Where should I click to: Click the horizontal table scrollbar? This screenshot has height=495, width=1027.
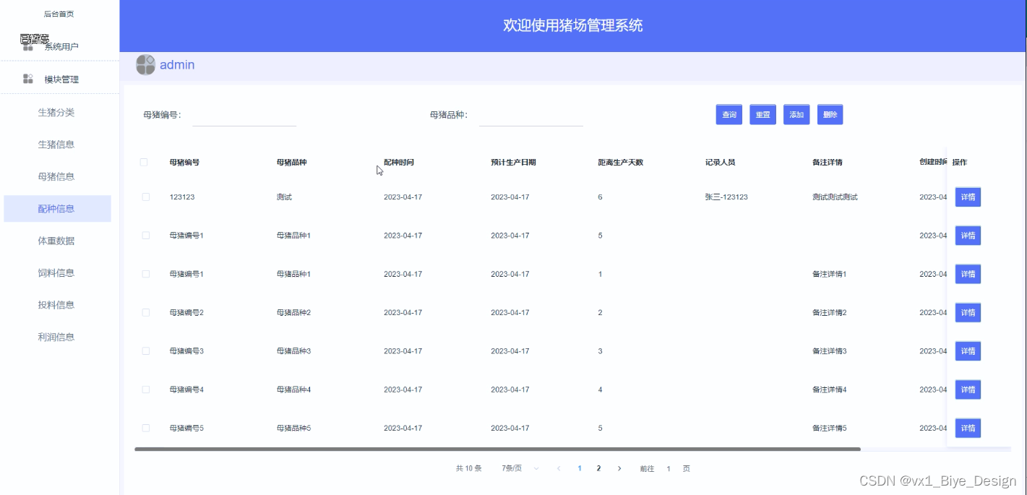tap(497, 449)
